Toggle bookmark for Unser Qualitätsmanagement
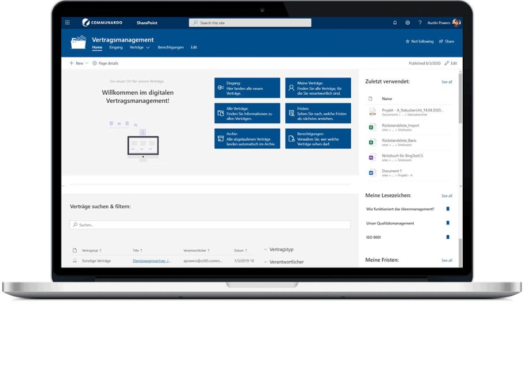Viewport: 524px width, 391px height. point(447,223)
